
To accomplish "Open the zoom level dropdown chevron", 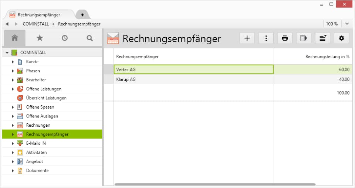I will click(347, 24).
